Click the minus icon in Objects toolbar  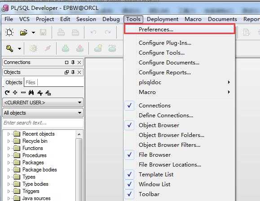point(23,93)
